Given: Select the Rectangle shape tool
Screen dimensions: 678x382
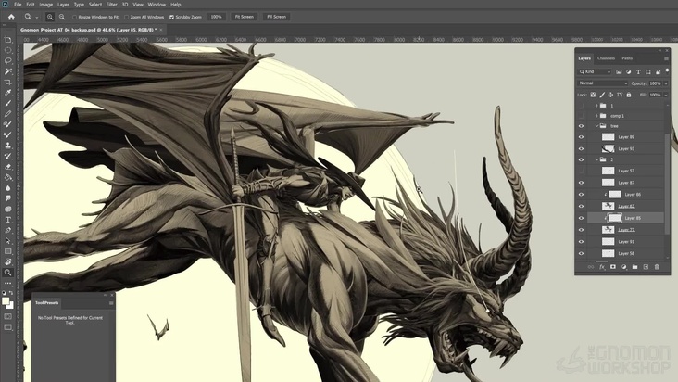Looking at the screenshot, I should point(7,251).
